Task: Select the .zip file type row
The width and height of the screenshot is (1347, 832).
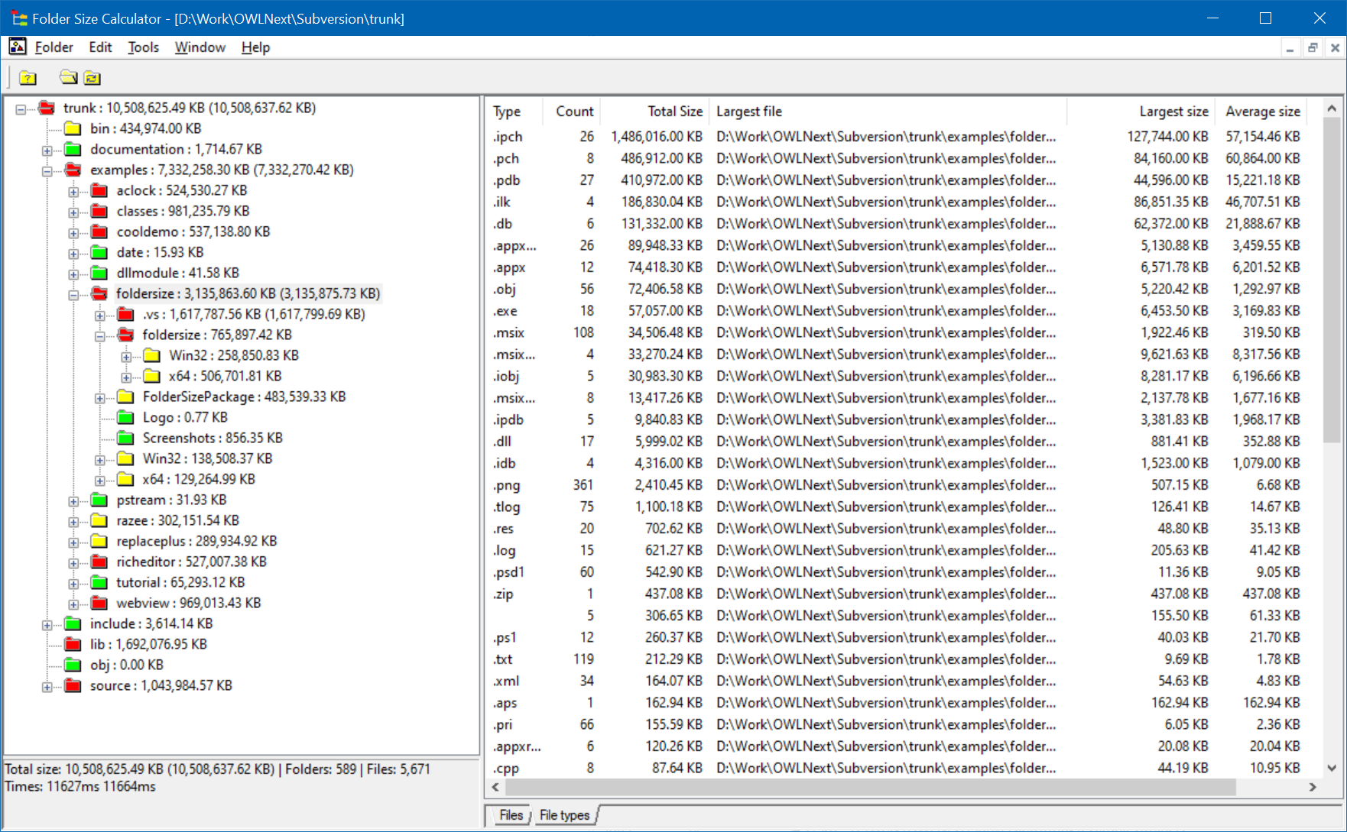Action: point(897,594)
